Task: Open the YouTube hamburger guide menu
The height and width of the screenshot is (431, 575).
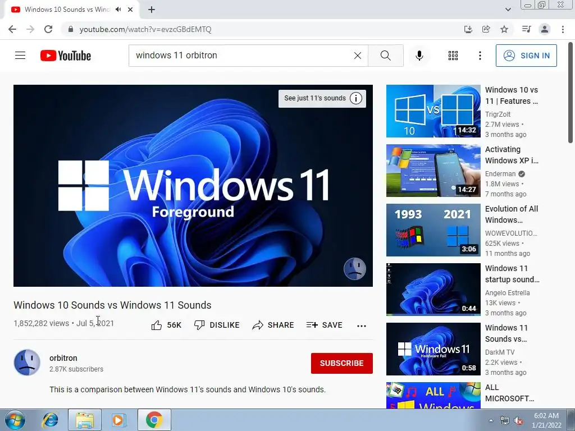Action: click(x=20, y=56)
